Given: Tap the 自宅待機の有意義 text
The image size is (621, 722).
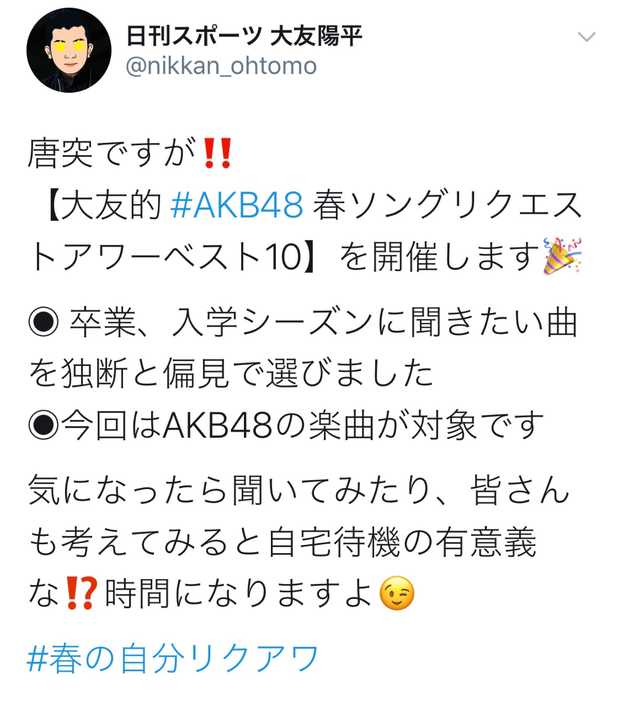Looking at the screenshot, I should pyautogui.click(x=402, y=542).
